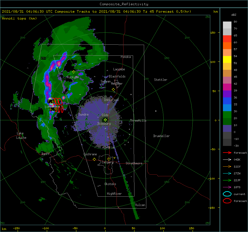Click the orange 111V arrow in the legend
Viewport: 248px width, 232px height.
pyautogui.click(x=227, y=166)
